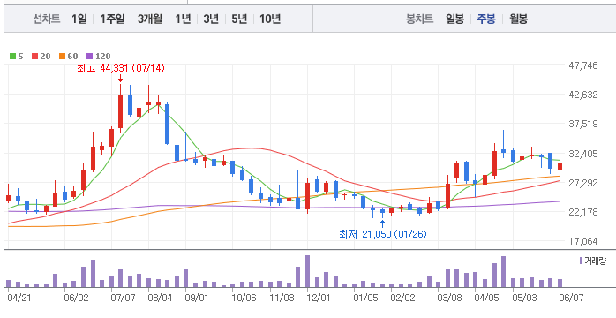Click the purple 거래량 volume legend icon

click(581, 261)
